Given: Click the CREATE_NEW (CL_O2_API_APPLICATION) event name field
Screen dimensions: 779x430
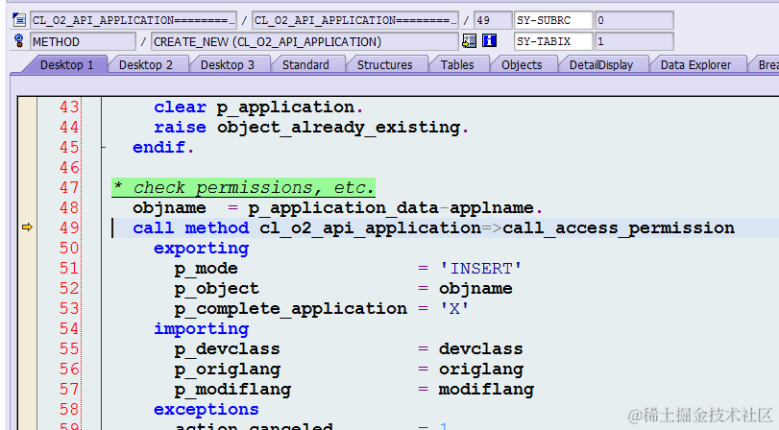Looking at the screenshot, I should (x=304, y=41).
